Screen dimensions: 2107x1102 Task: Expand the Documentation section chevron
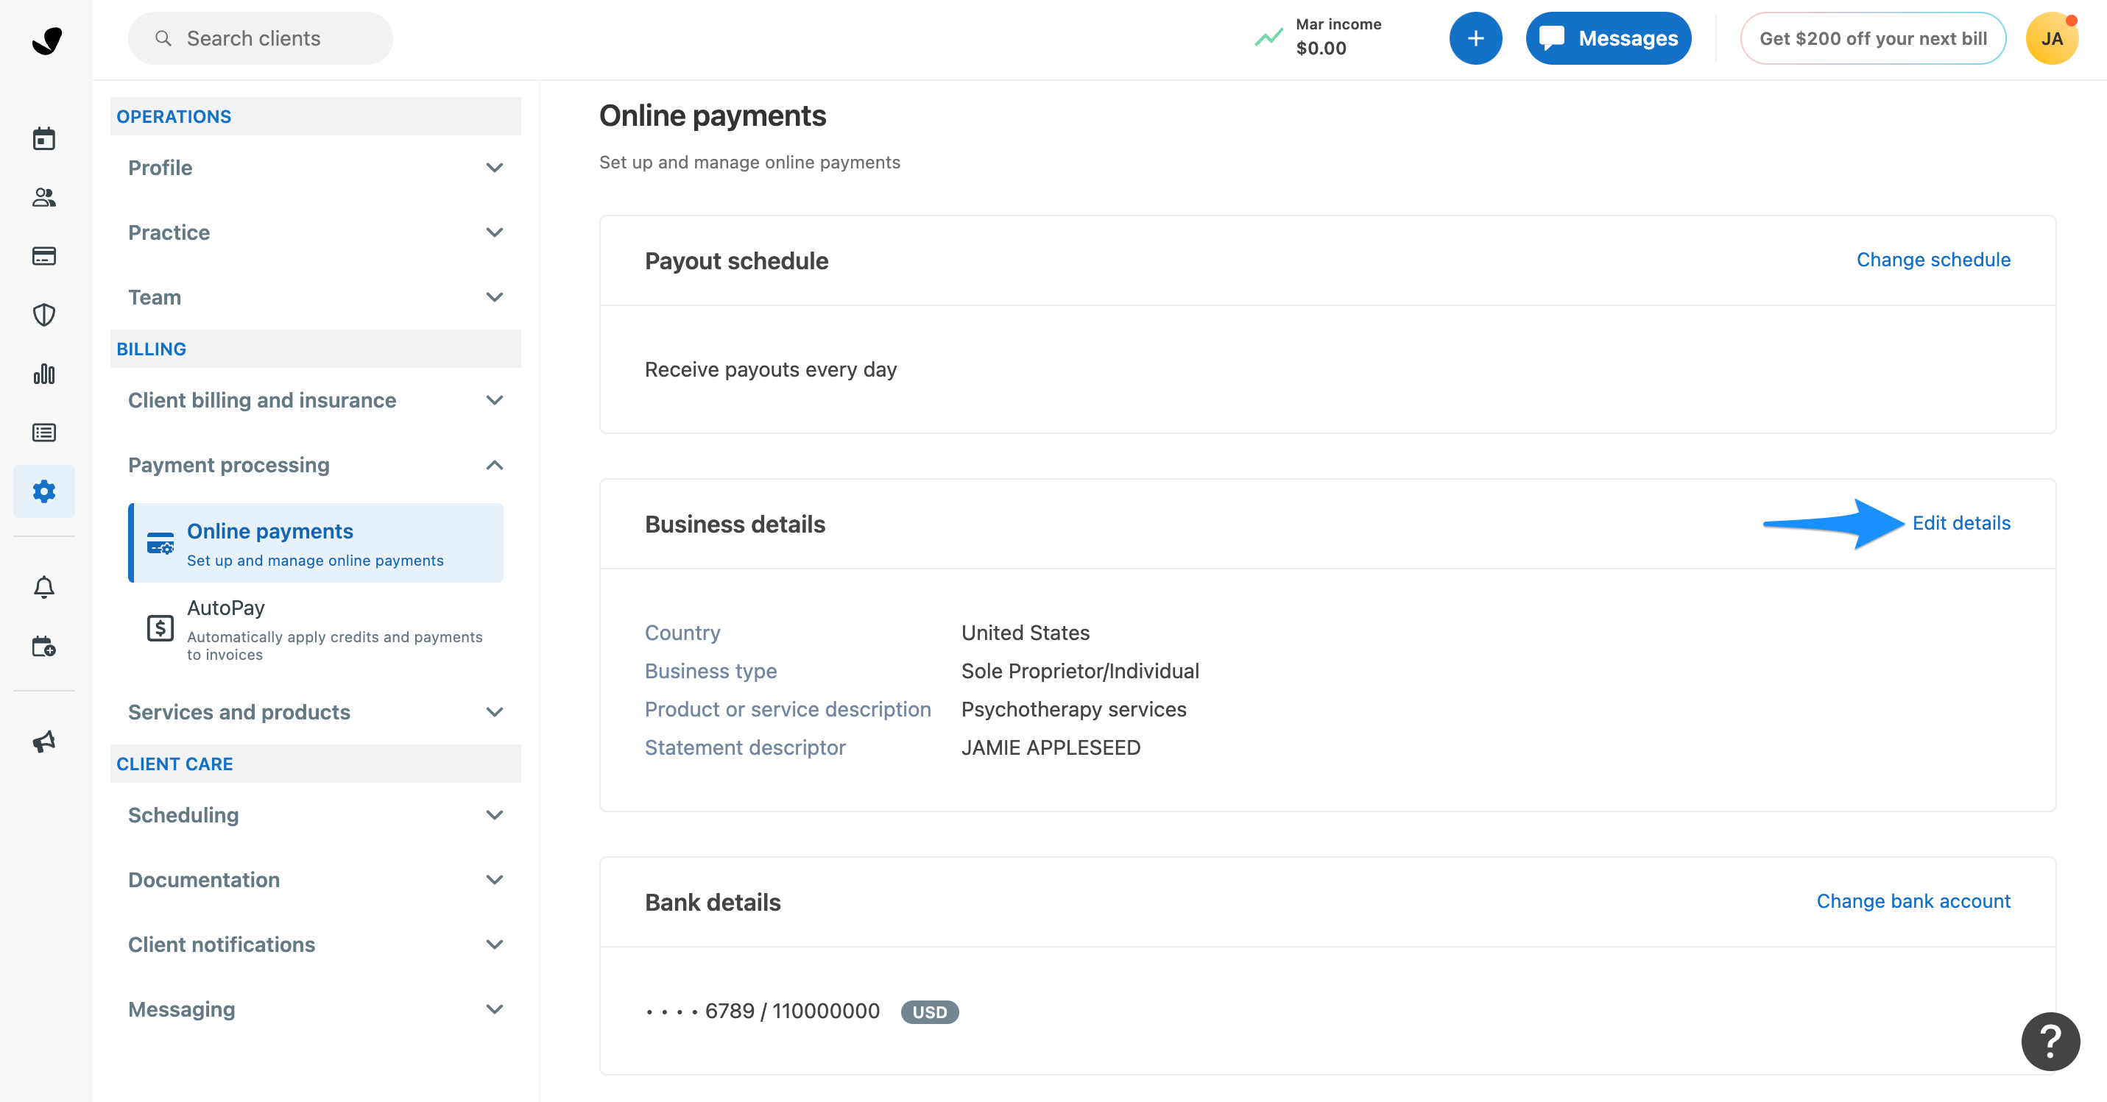494,880
